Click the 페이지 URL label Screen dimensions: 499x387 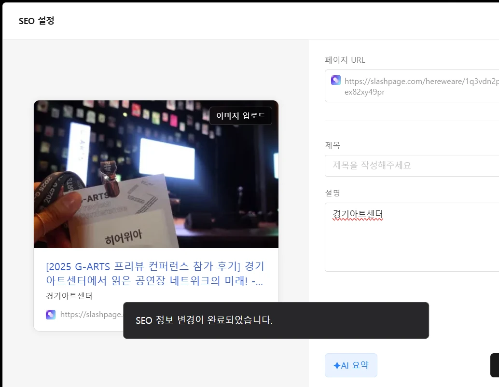tap(345, 60)
